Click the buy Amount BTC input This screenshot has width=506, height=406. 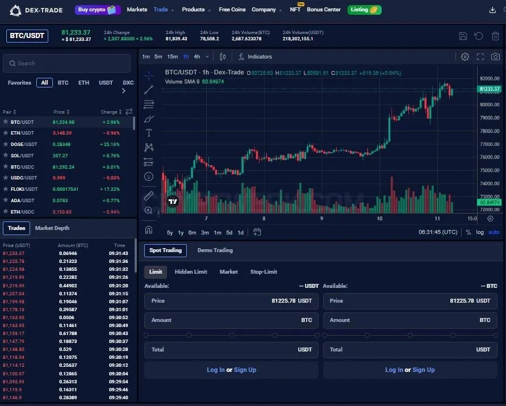point(231,320)
